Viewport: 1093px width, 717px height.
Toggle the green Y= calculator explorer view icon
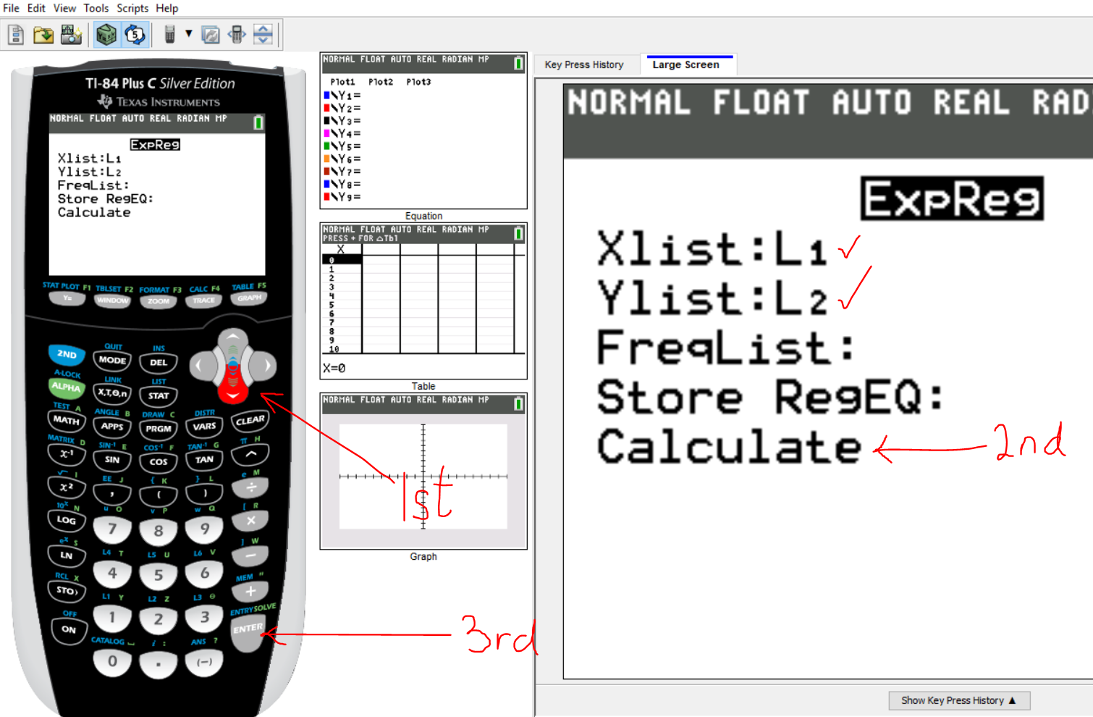pyautogui.click(x=106, y=35)
